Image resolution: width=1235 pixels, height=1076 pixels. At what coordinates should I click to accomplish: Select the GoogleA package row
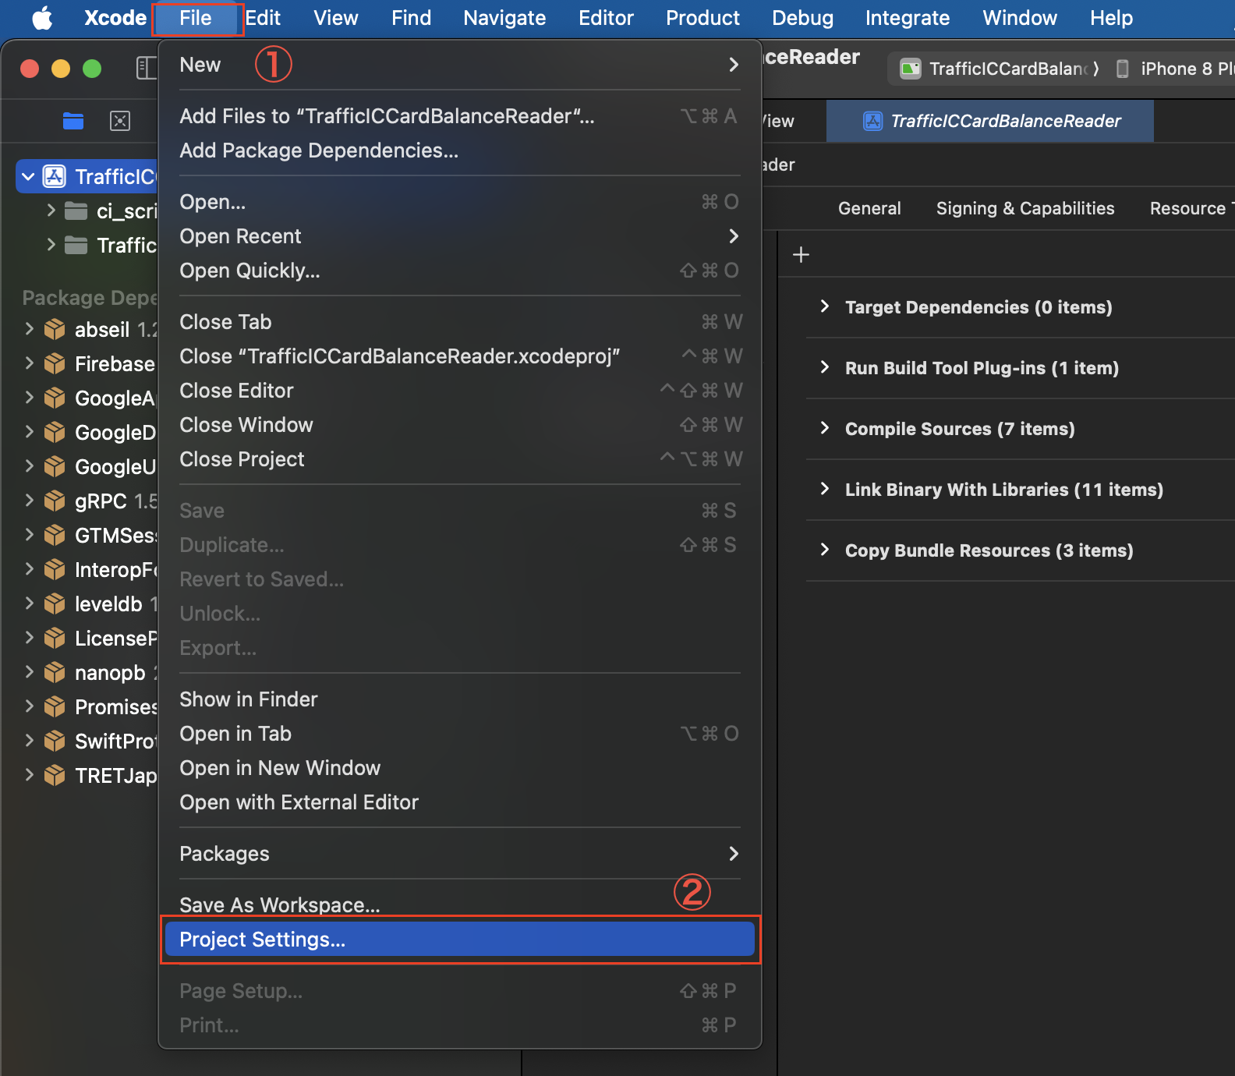[87, 398]
